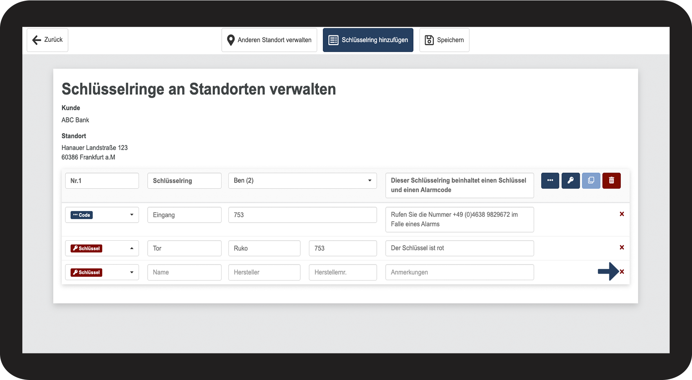Open the empty row Schlüssel type dropdown
692x380 pixels.
pyautogui.click(x=102, y=272)
